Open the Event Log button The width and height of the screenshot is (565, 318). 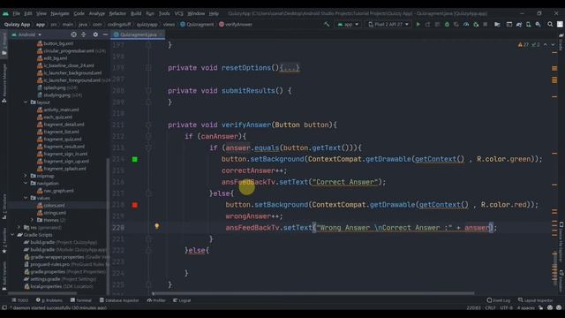[498, 300]
